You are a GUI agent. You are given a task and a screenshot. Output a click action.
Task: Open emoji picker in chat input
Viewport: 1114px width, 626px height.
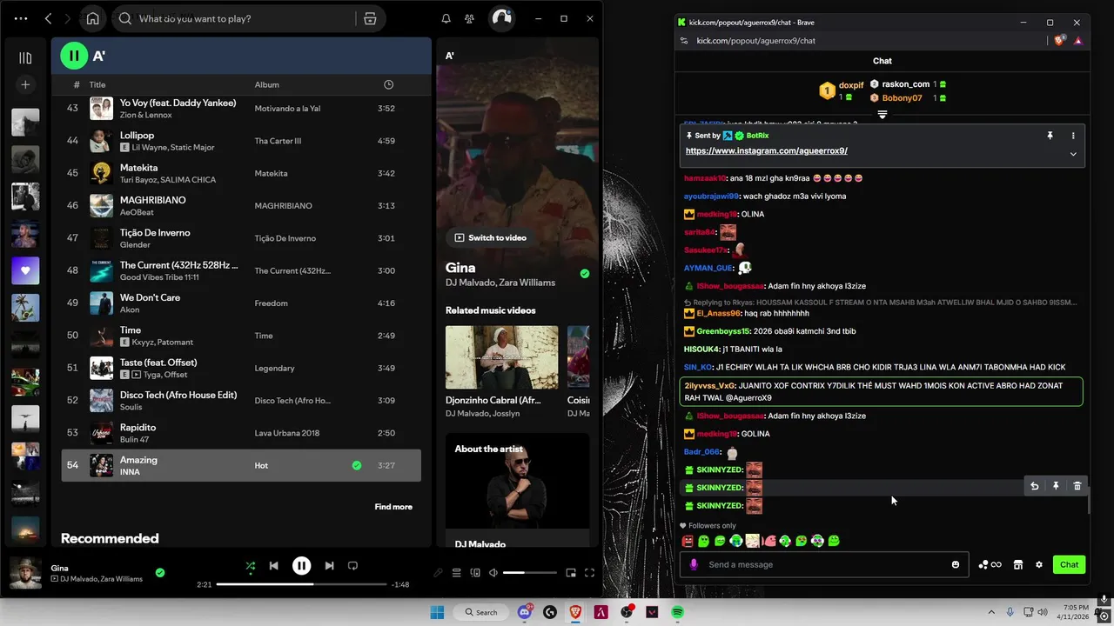[x=956, y=564]
